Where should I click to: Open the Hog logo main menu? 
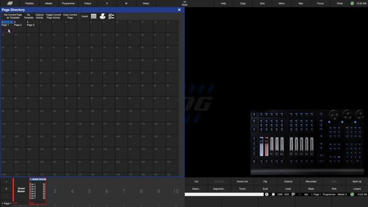click(x=10, y=3)
